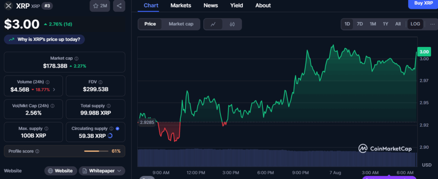This screenshot has width=438, height=179.
Task: Click the 3.00 current price tag on chart
Action: point(424,52)
